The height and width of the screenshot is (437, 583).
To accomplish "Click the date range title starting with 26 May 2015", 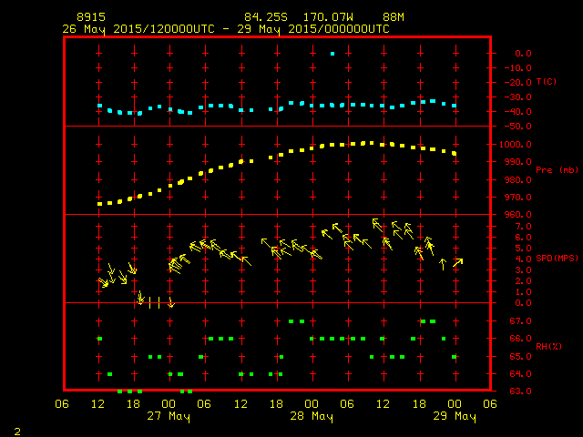I will pyautogui.click(x=225, y=28).
